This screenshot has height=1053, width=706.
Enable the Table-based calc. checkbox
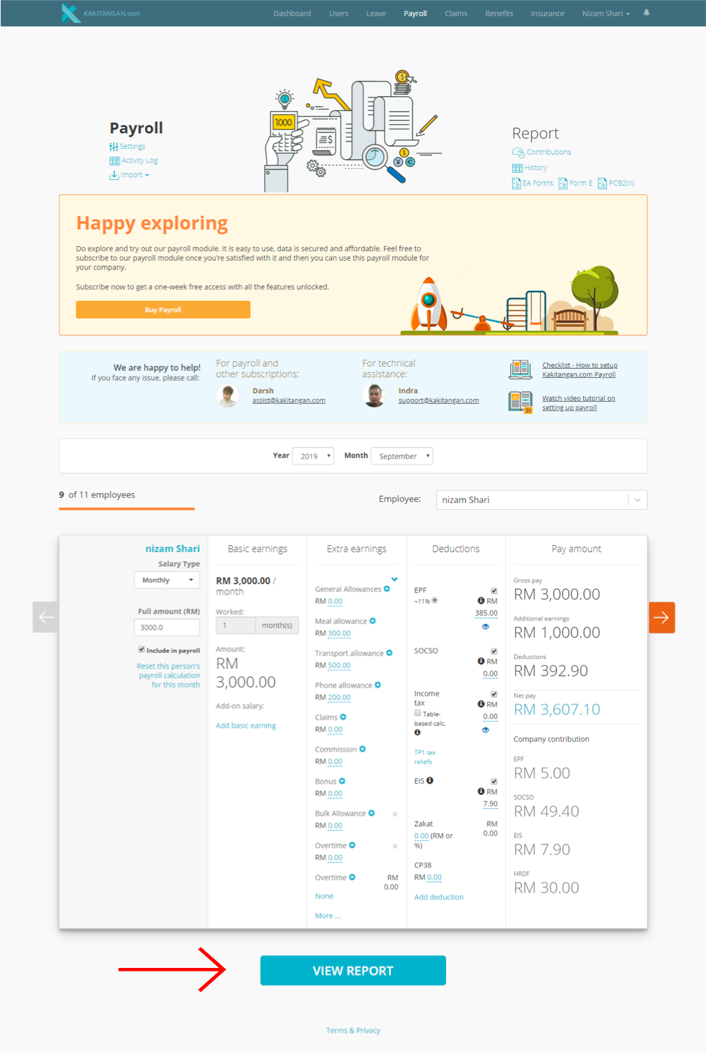[x=417, y=713]
